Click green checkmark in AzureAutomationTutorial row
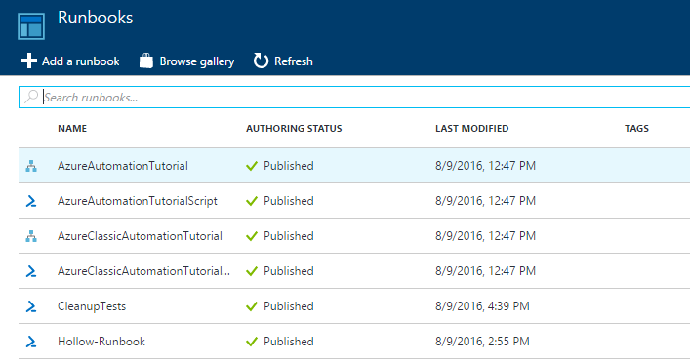 (x=252, y=166)
